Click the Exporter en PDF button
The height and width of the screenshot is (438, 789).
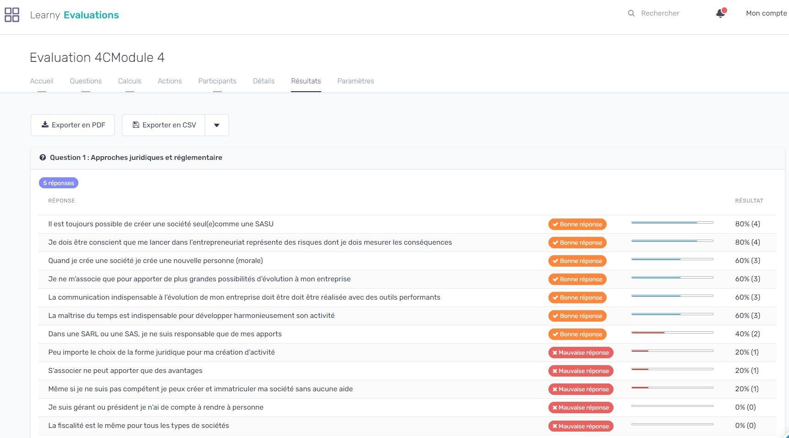[72, 125]
